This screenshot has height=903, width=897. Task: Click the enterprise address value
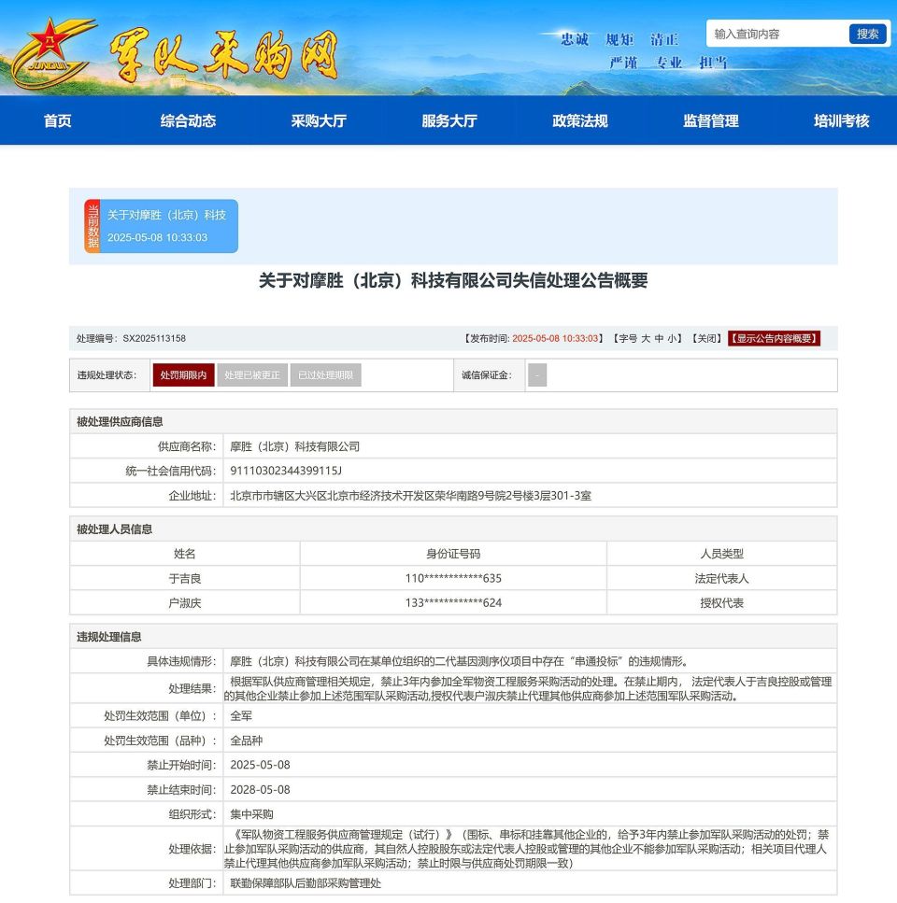pyautogui.click(x=411, y=496)
